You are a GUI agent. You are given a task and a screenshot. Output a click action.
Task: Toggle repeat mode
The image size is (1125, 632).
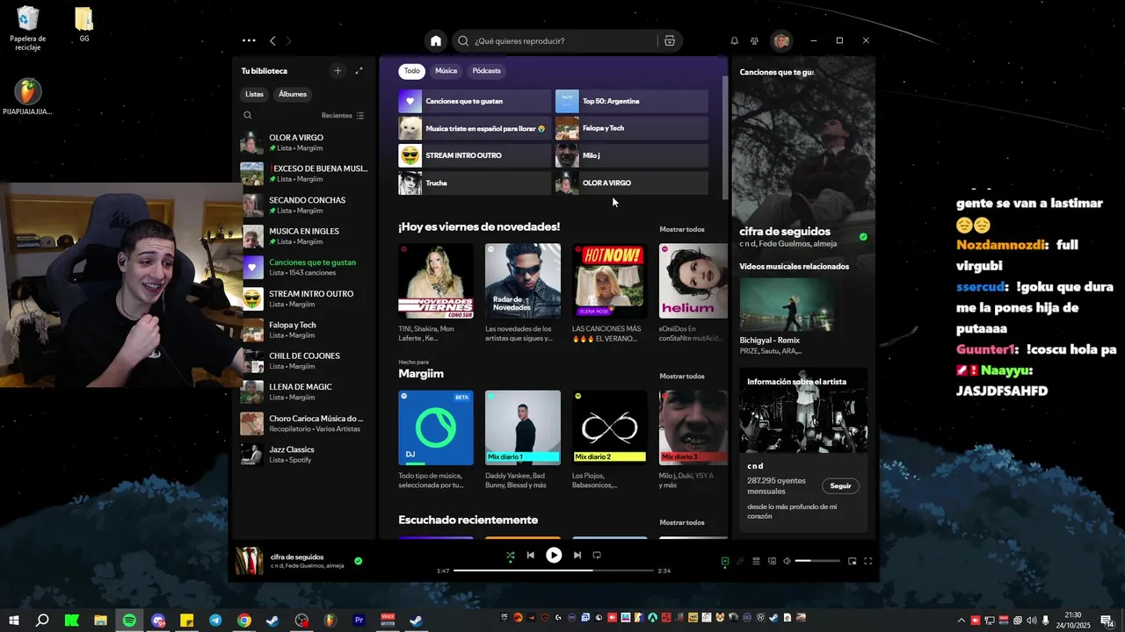597,556
